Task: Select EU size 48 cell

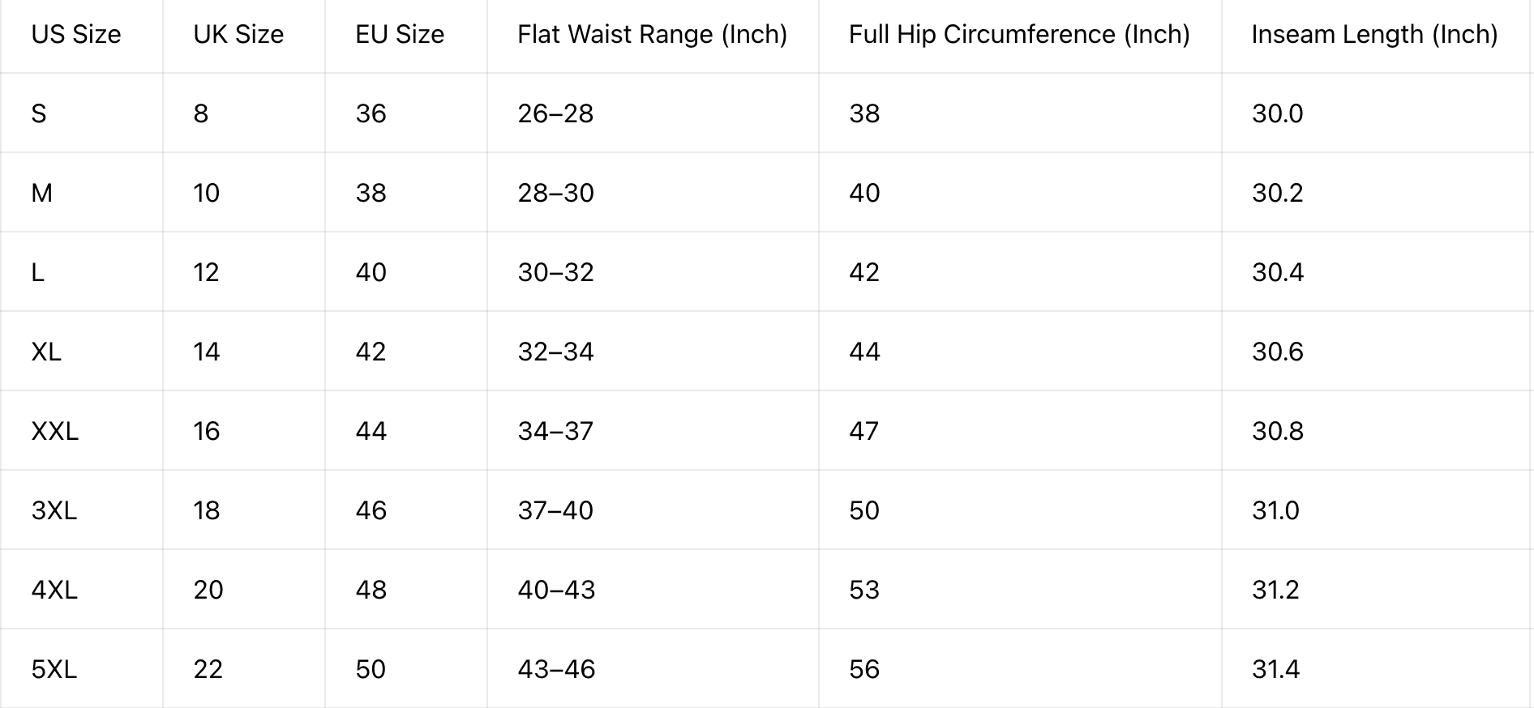Action: click(406, 590)
